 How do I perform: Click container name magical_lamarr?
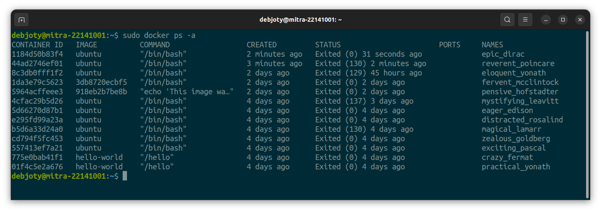click(512, 129)
